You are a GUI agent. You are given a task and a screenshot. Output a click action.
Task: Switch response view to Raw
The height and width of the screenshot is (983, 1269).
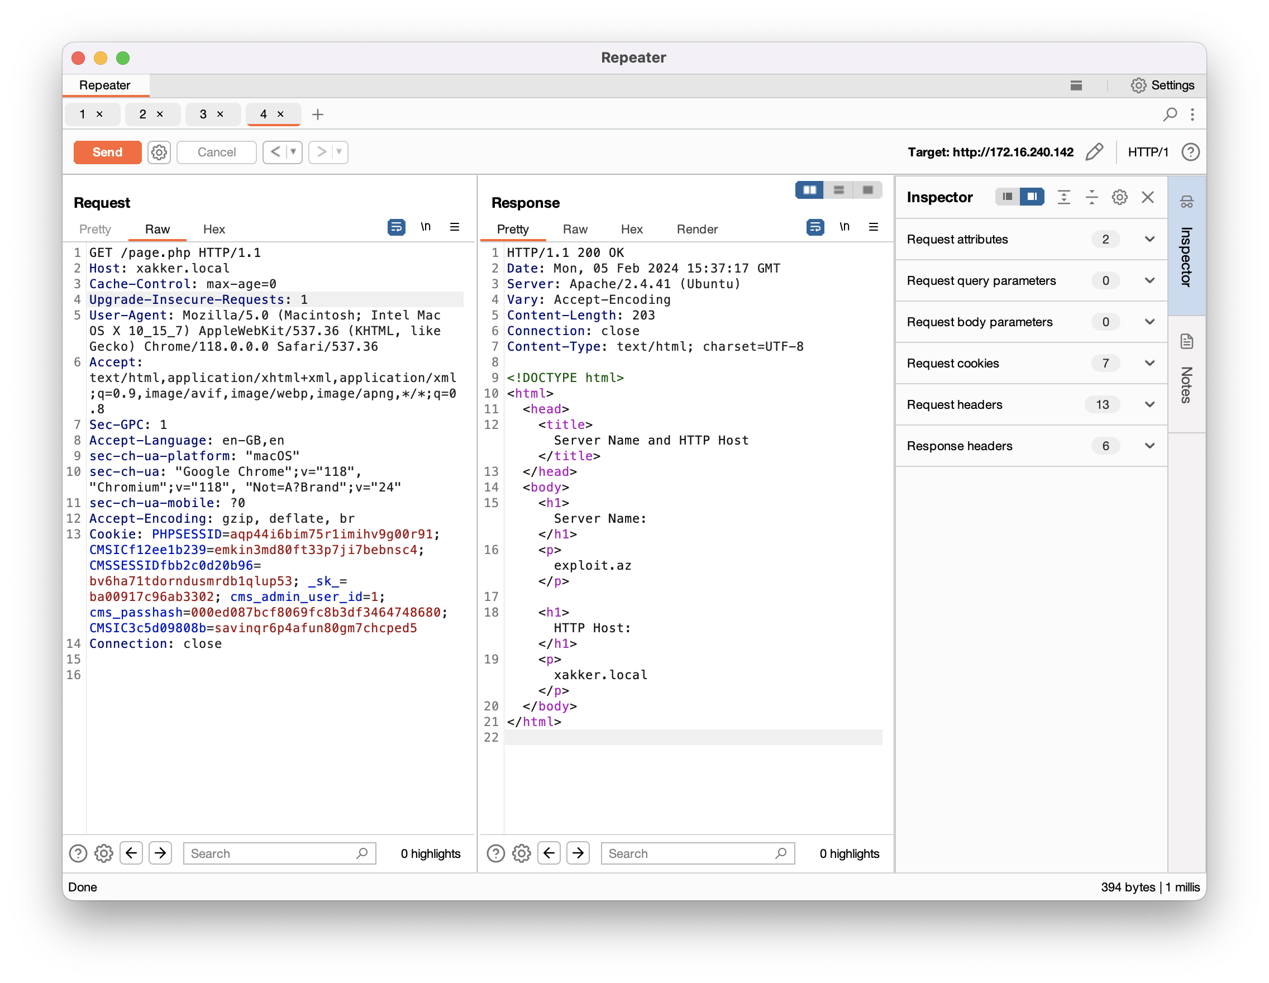point(575,229)
